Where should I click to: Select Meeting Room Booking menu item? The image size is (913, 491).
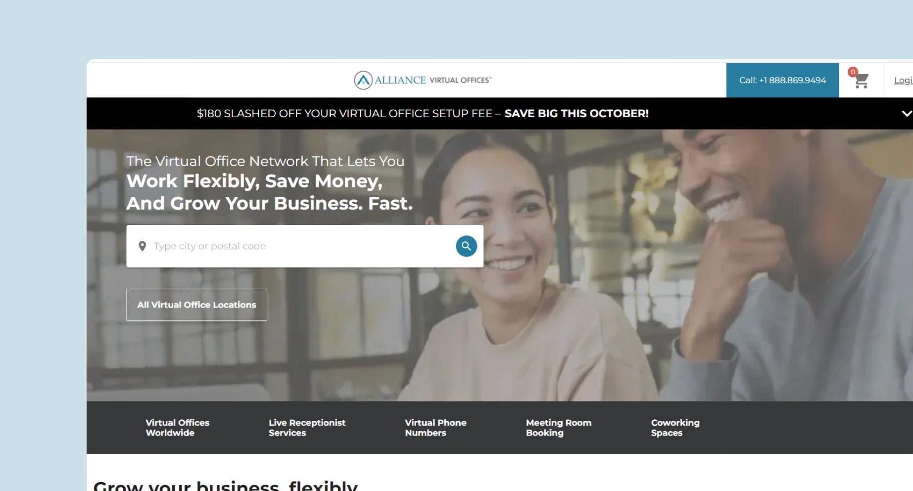[x=559, y=428]
